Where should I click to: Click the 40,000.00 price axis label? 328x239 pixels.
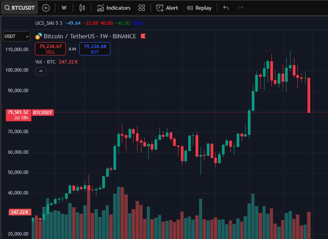pyautogui.click(x=18, y=193)
